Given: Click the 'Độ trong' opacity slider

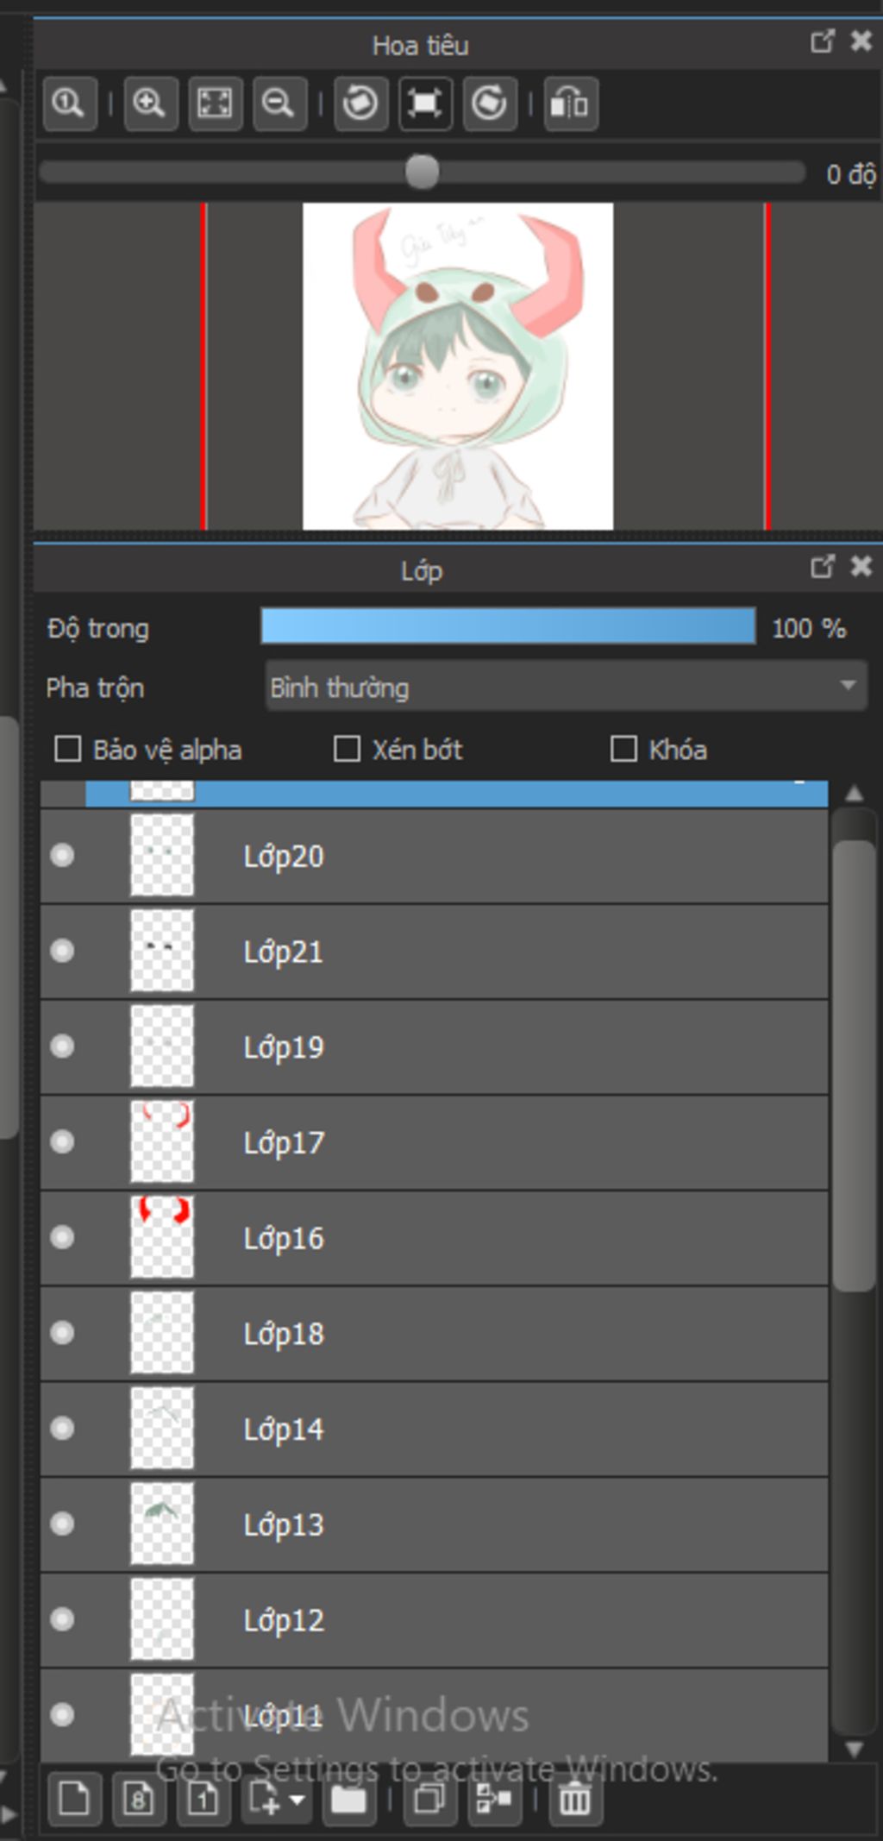Looking at the screenshot, I should coord(508,626).
